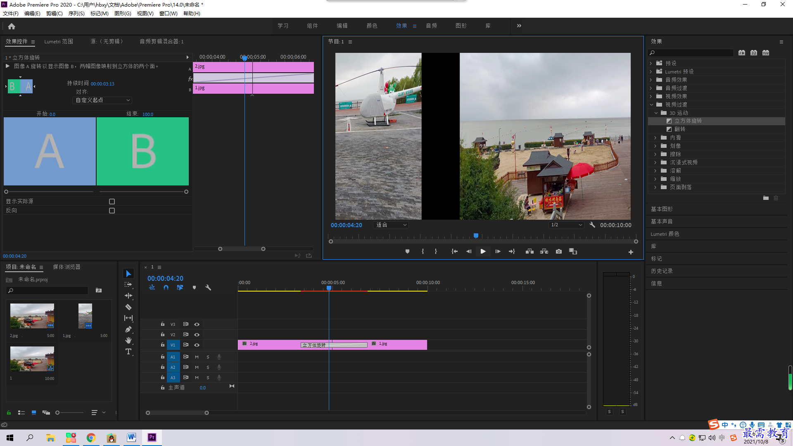
Task: Open 媒体浏览器 tab
Action: tap(66, 267)
